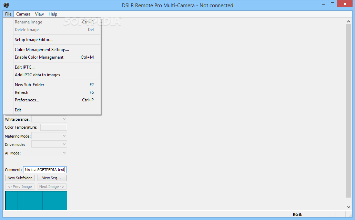The image size is (355, 220).
Task: Click the Next Image -> button
Action: pos(52,187)
